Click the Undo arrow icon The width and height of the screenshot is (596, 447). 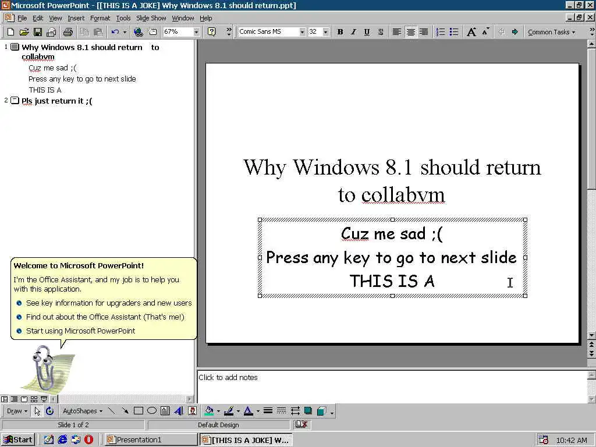(115, 32)
